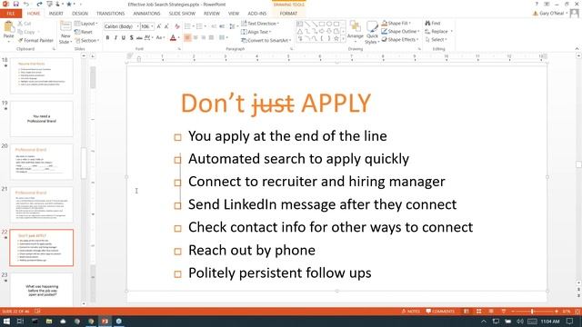
Task: Click the Reset slide button
Action: [x=84, y=32]
